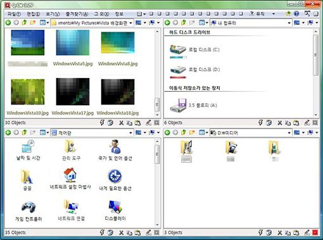Click scrollbar thumb in 내 컴퓨터 pane

coord(315,55)
